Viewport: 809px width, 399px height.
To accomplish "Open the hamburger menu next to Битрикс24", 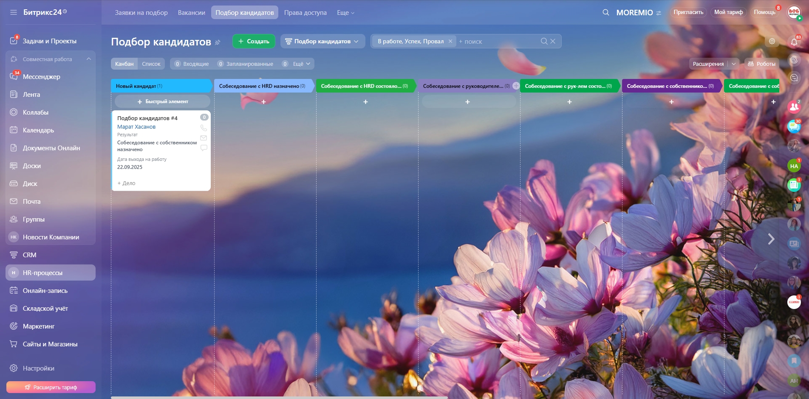I will [x=14, y=12].
